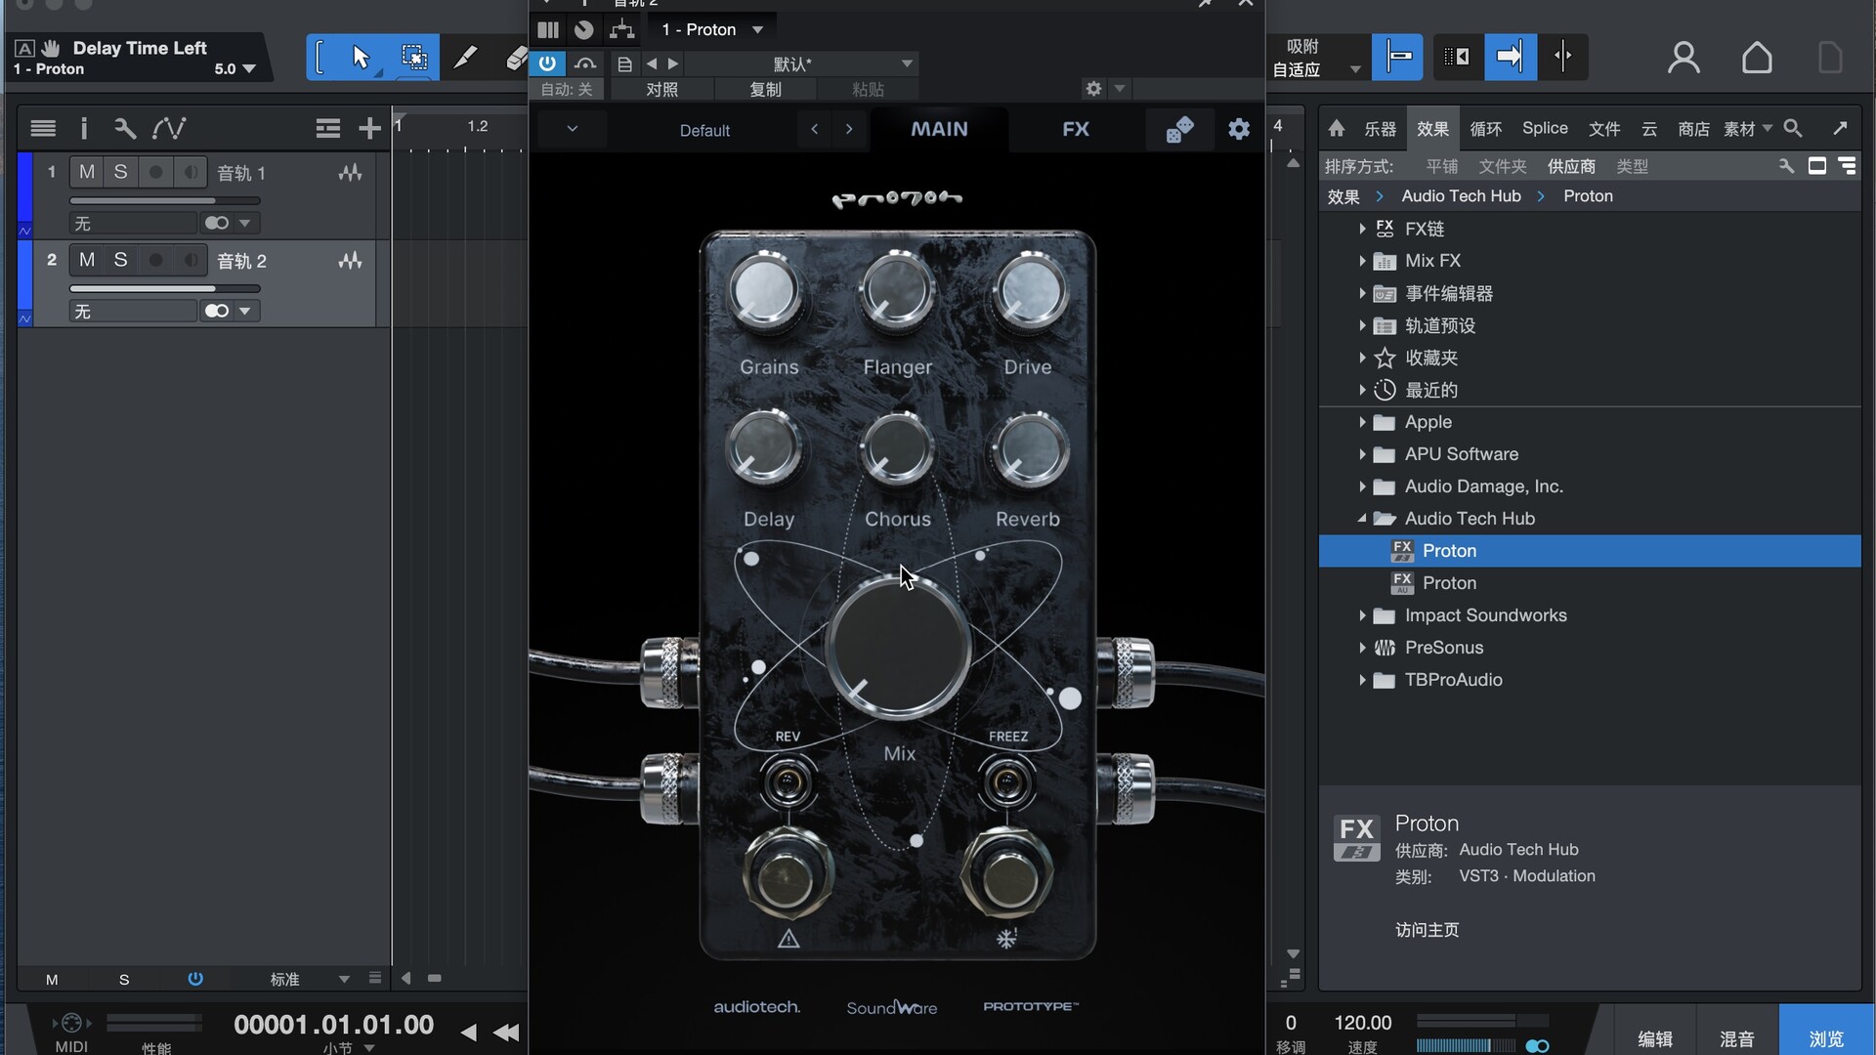Expand the APU Software folder
Image resolution: width=1876 pixels, height=1055 pixels.
click(x=1362, y=454)
